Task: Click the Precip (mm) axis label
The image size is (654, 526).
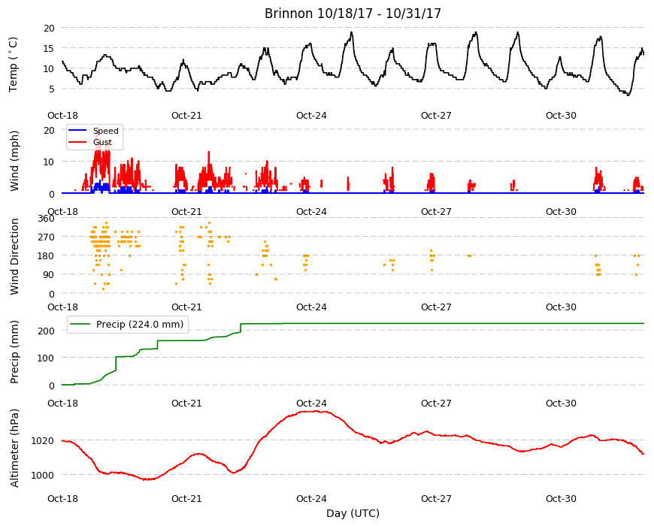Action: pyautogui.click(x=14, y=352)
